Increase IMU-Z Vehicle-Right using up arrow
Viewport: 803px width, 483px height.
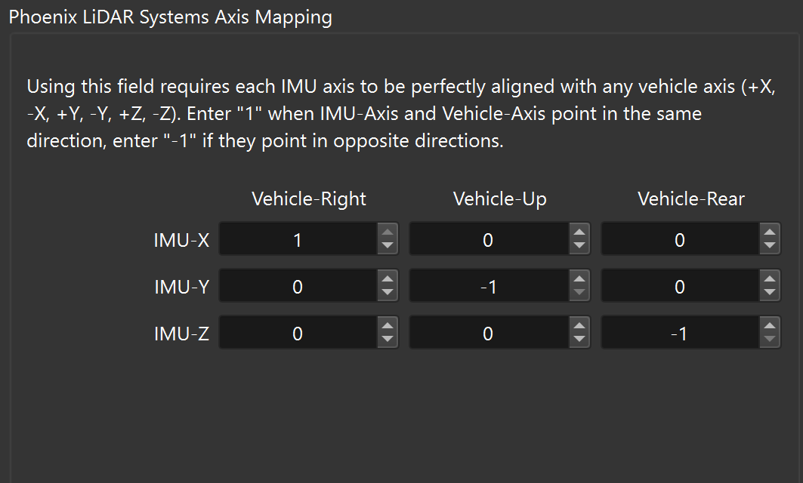pos(388,326)
